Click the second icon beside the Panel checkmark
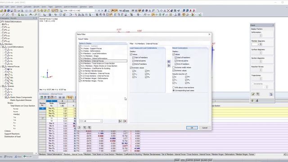 coord(258,94)
